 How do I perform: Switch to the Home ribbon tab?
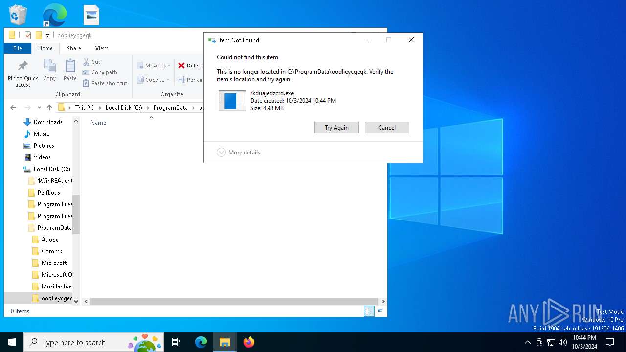[x=45, y=48]
